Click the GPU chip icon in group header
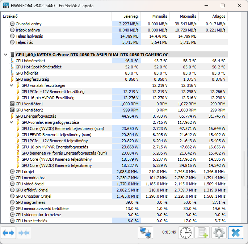This screenshot has height=244, width=248. point(12,55)
